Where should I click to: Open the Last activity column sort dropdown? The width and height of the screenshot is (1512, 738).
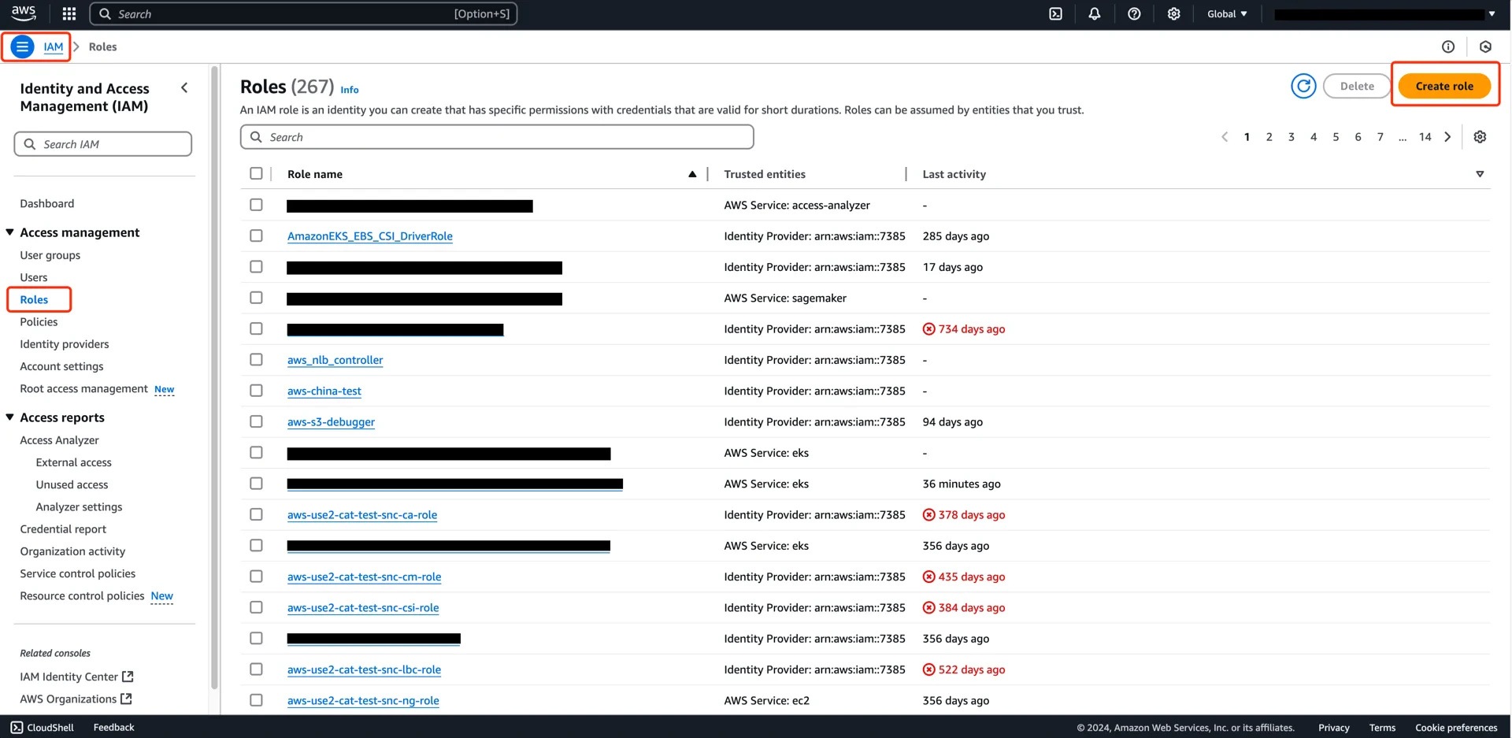1480,174
